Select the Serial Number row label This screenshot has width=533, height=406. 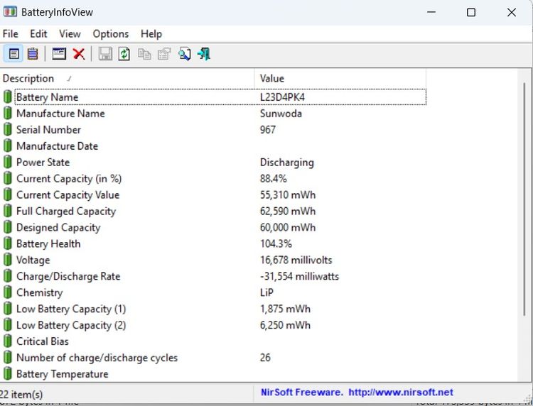pos(48,130)
